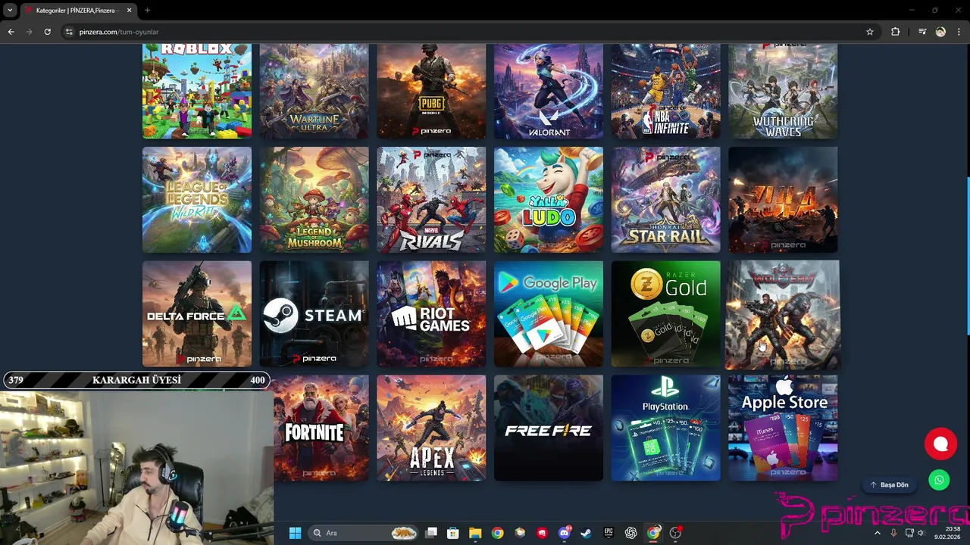
Task: Open Task View from the taskbar
Action: click(x=431, y=533)
